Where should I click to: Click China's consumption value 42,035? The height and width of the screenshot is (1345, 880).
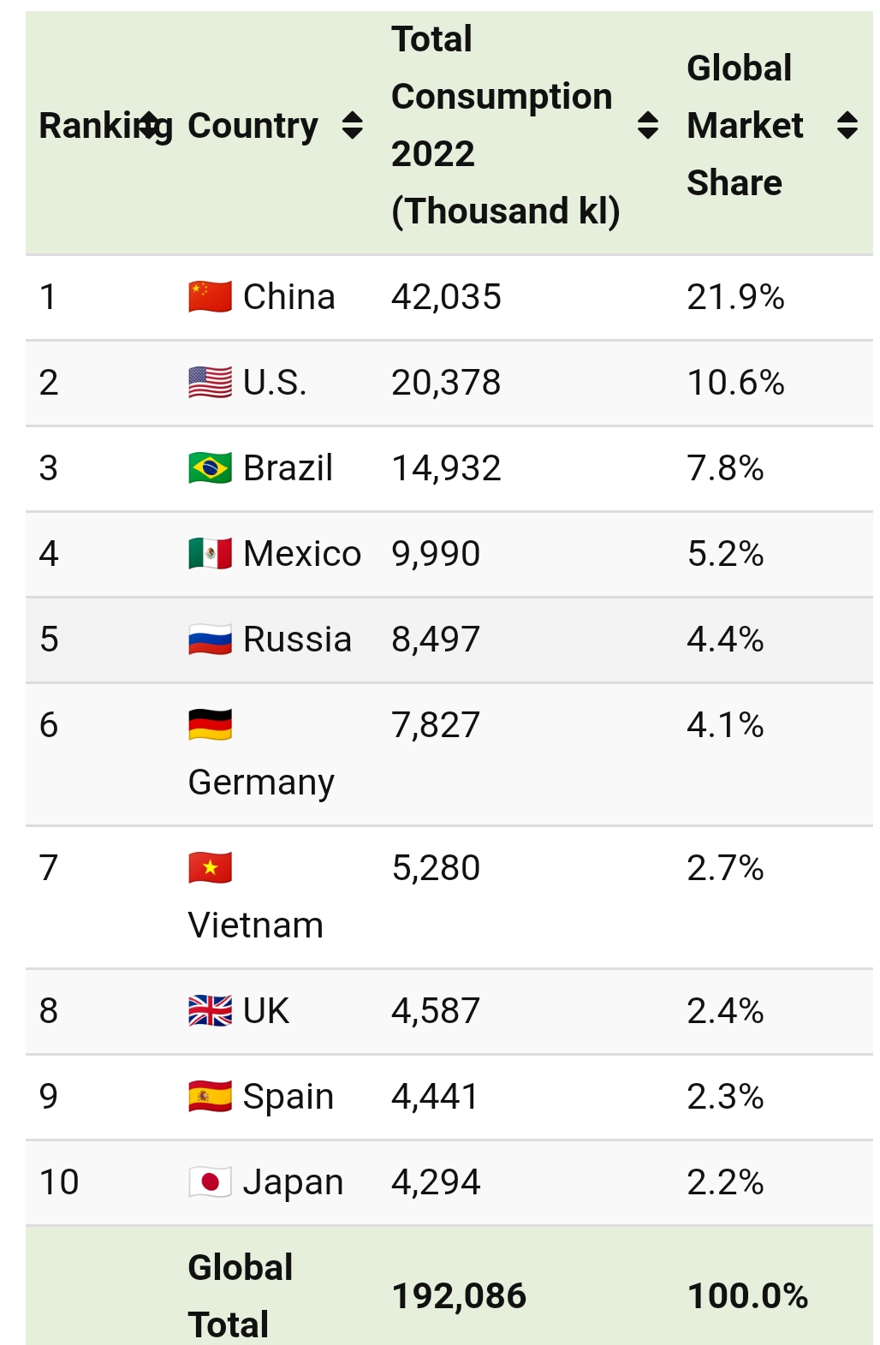(x=446, y=297)
